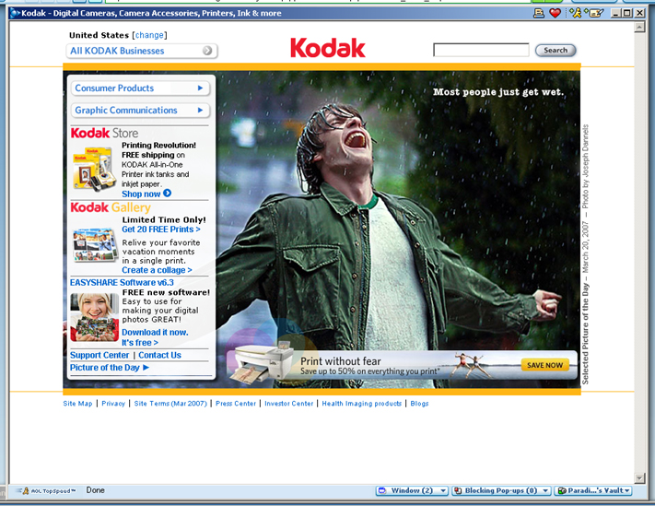The height and width of the screenshot is (506, 655).
Task: Click the Search button
Action: pyautogui.click(x=556, y=51)
